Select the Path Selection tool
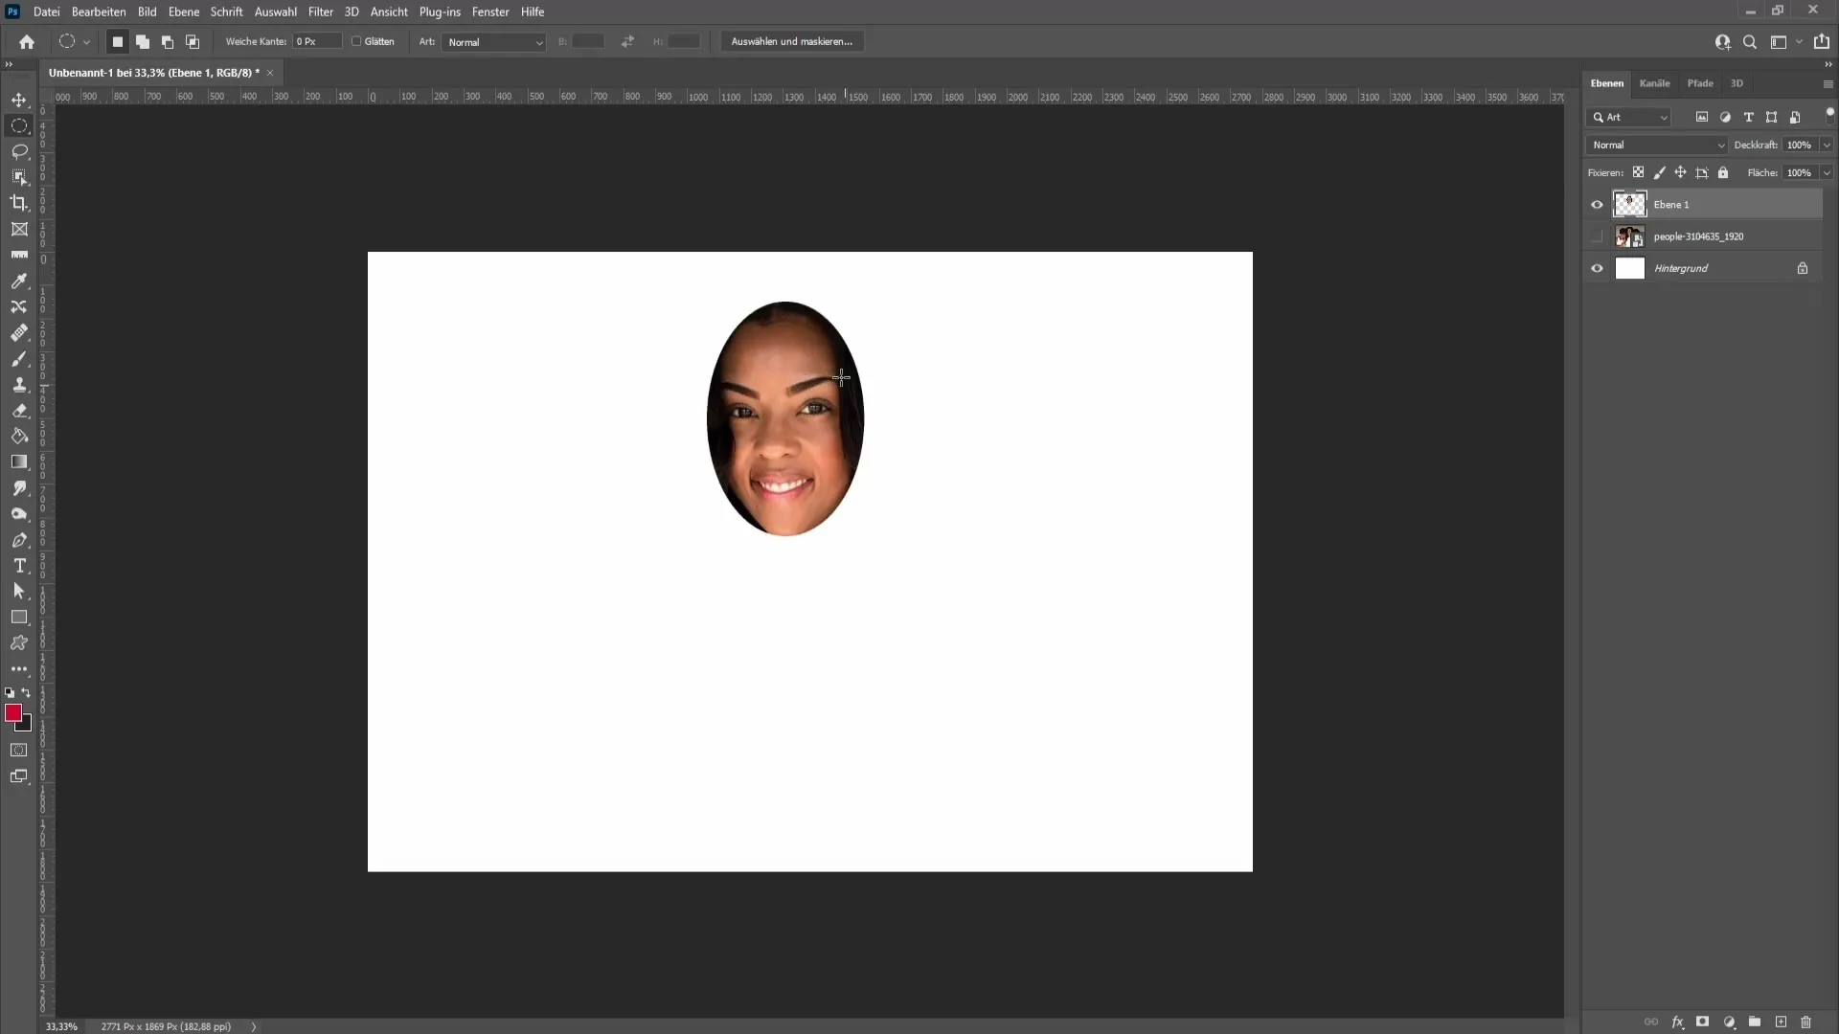Viewport: 1839px width, 1034px height. tap(19, 592)
